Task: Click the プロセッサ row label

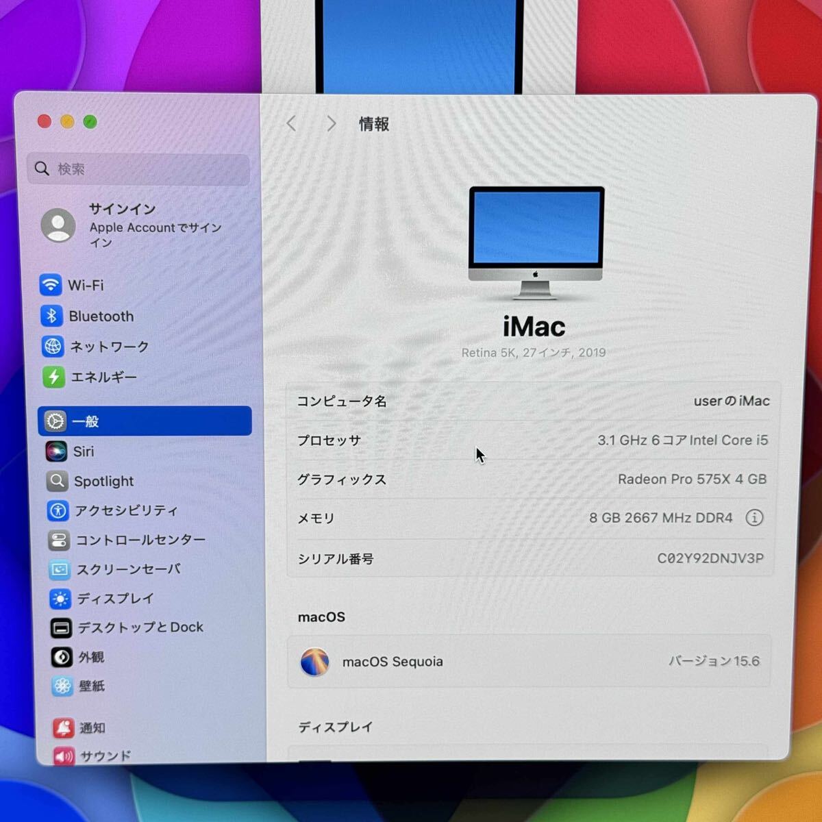Action: (329, 440)
